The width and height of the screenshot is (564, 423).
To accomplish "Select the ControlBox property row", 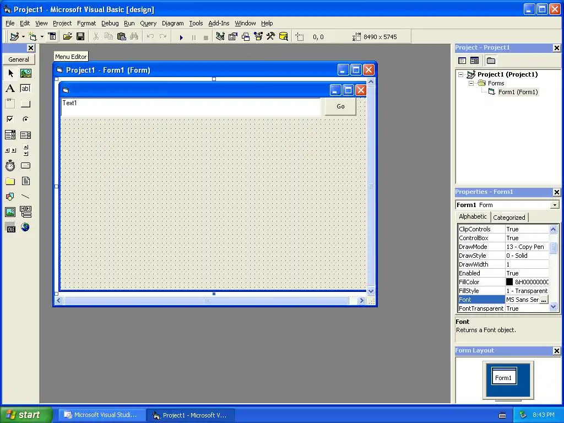I will (503, 238).
